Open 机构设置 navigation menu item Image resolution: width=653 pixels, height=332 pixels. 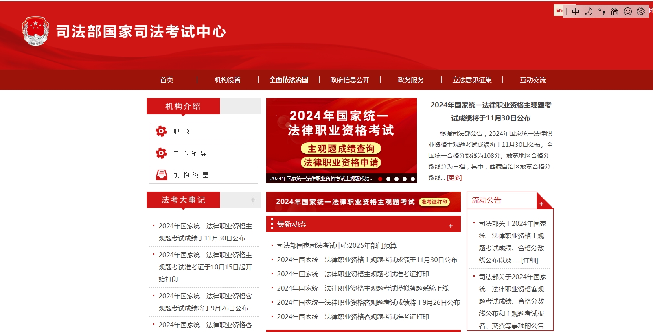pyautogui.click(x=228, y=80)
